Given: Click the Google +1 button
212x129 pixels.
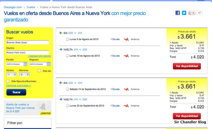Looking at the screenshot, I should coord(192,13).
